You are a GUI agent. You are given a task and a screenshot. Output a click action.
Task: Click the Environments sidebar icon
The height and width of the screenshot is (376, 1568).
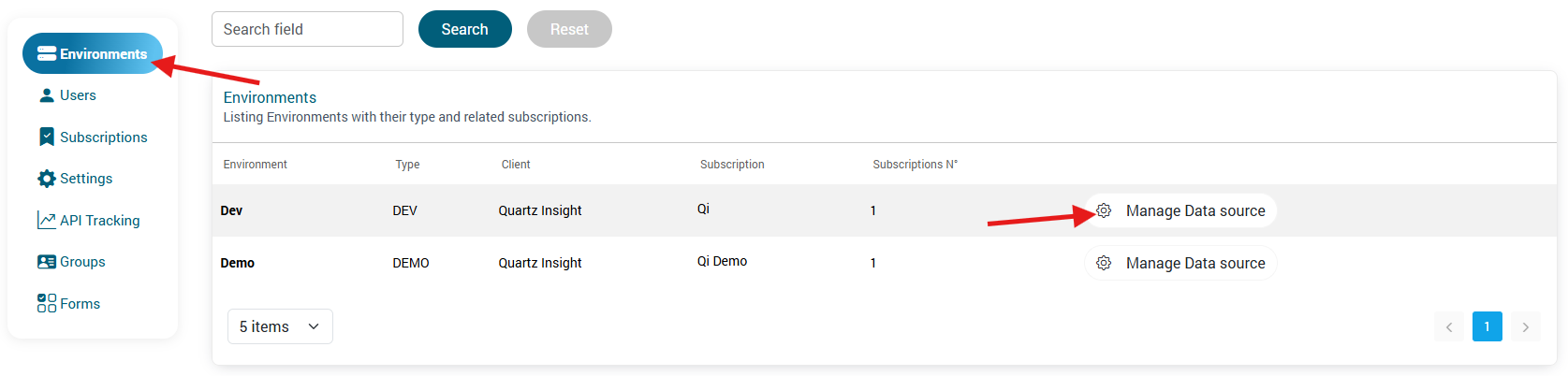[x=47, y=54]
